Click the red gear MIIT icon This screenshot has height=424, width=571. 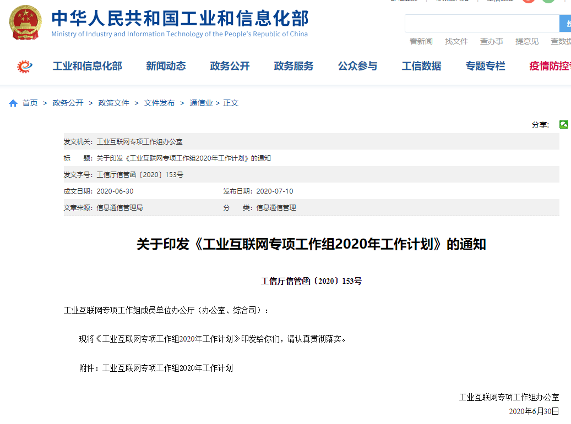tap(25, 67)
